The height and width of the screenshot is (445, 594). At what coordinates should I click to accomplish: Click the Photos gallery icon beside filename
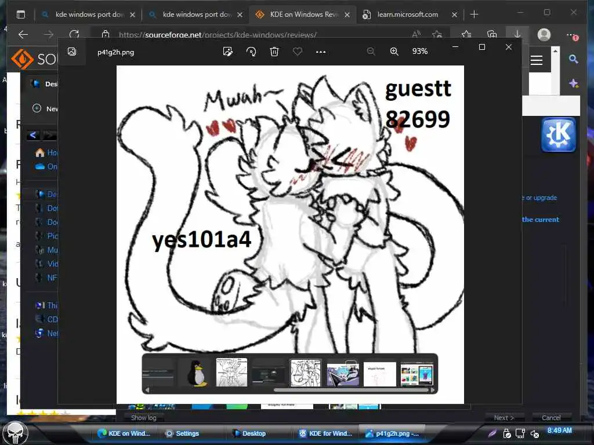point(72,52)
